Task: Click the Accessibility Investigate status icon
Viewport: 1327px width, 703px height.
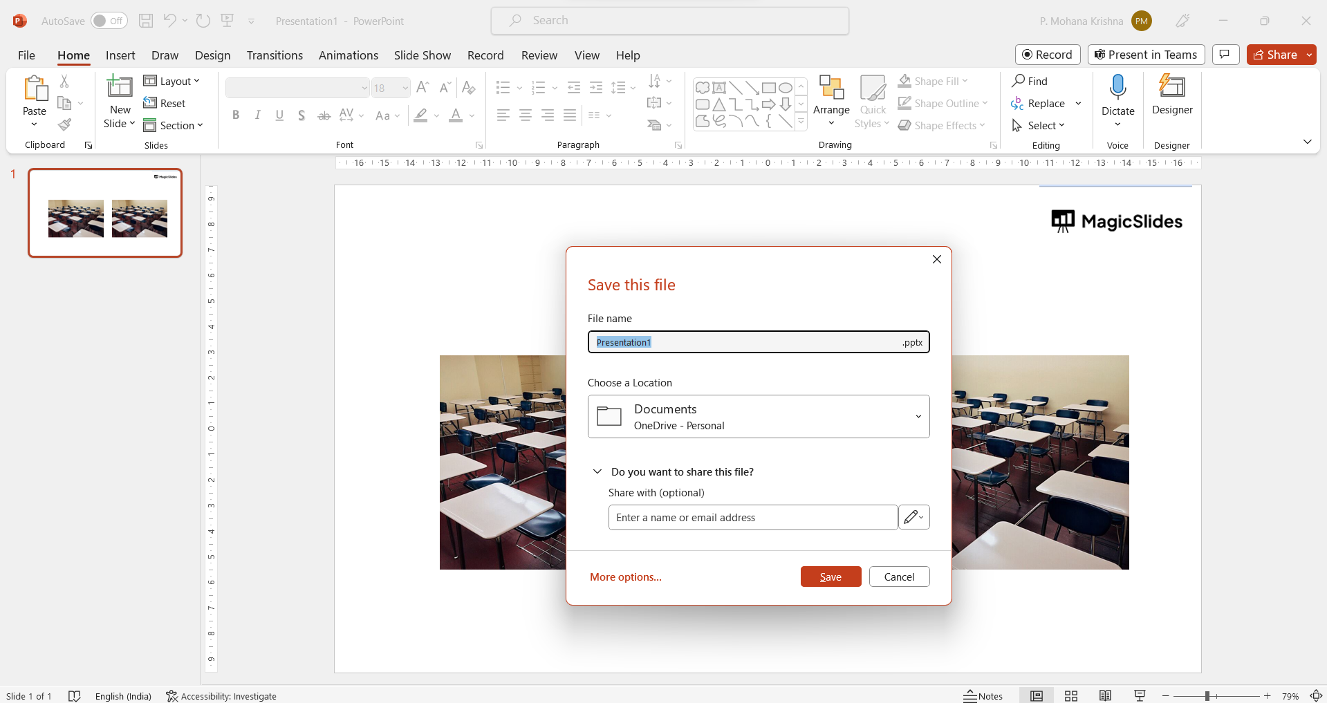Action: coord(172,696)
